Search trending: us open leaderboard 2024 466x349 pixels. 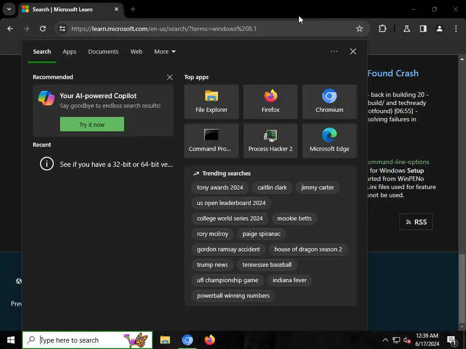click(x=231, y=203)
